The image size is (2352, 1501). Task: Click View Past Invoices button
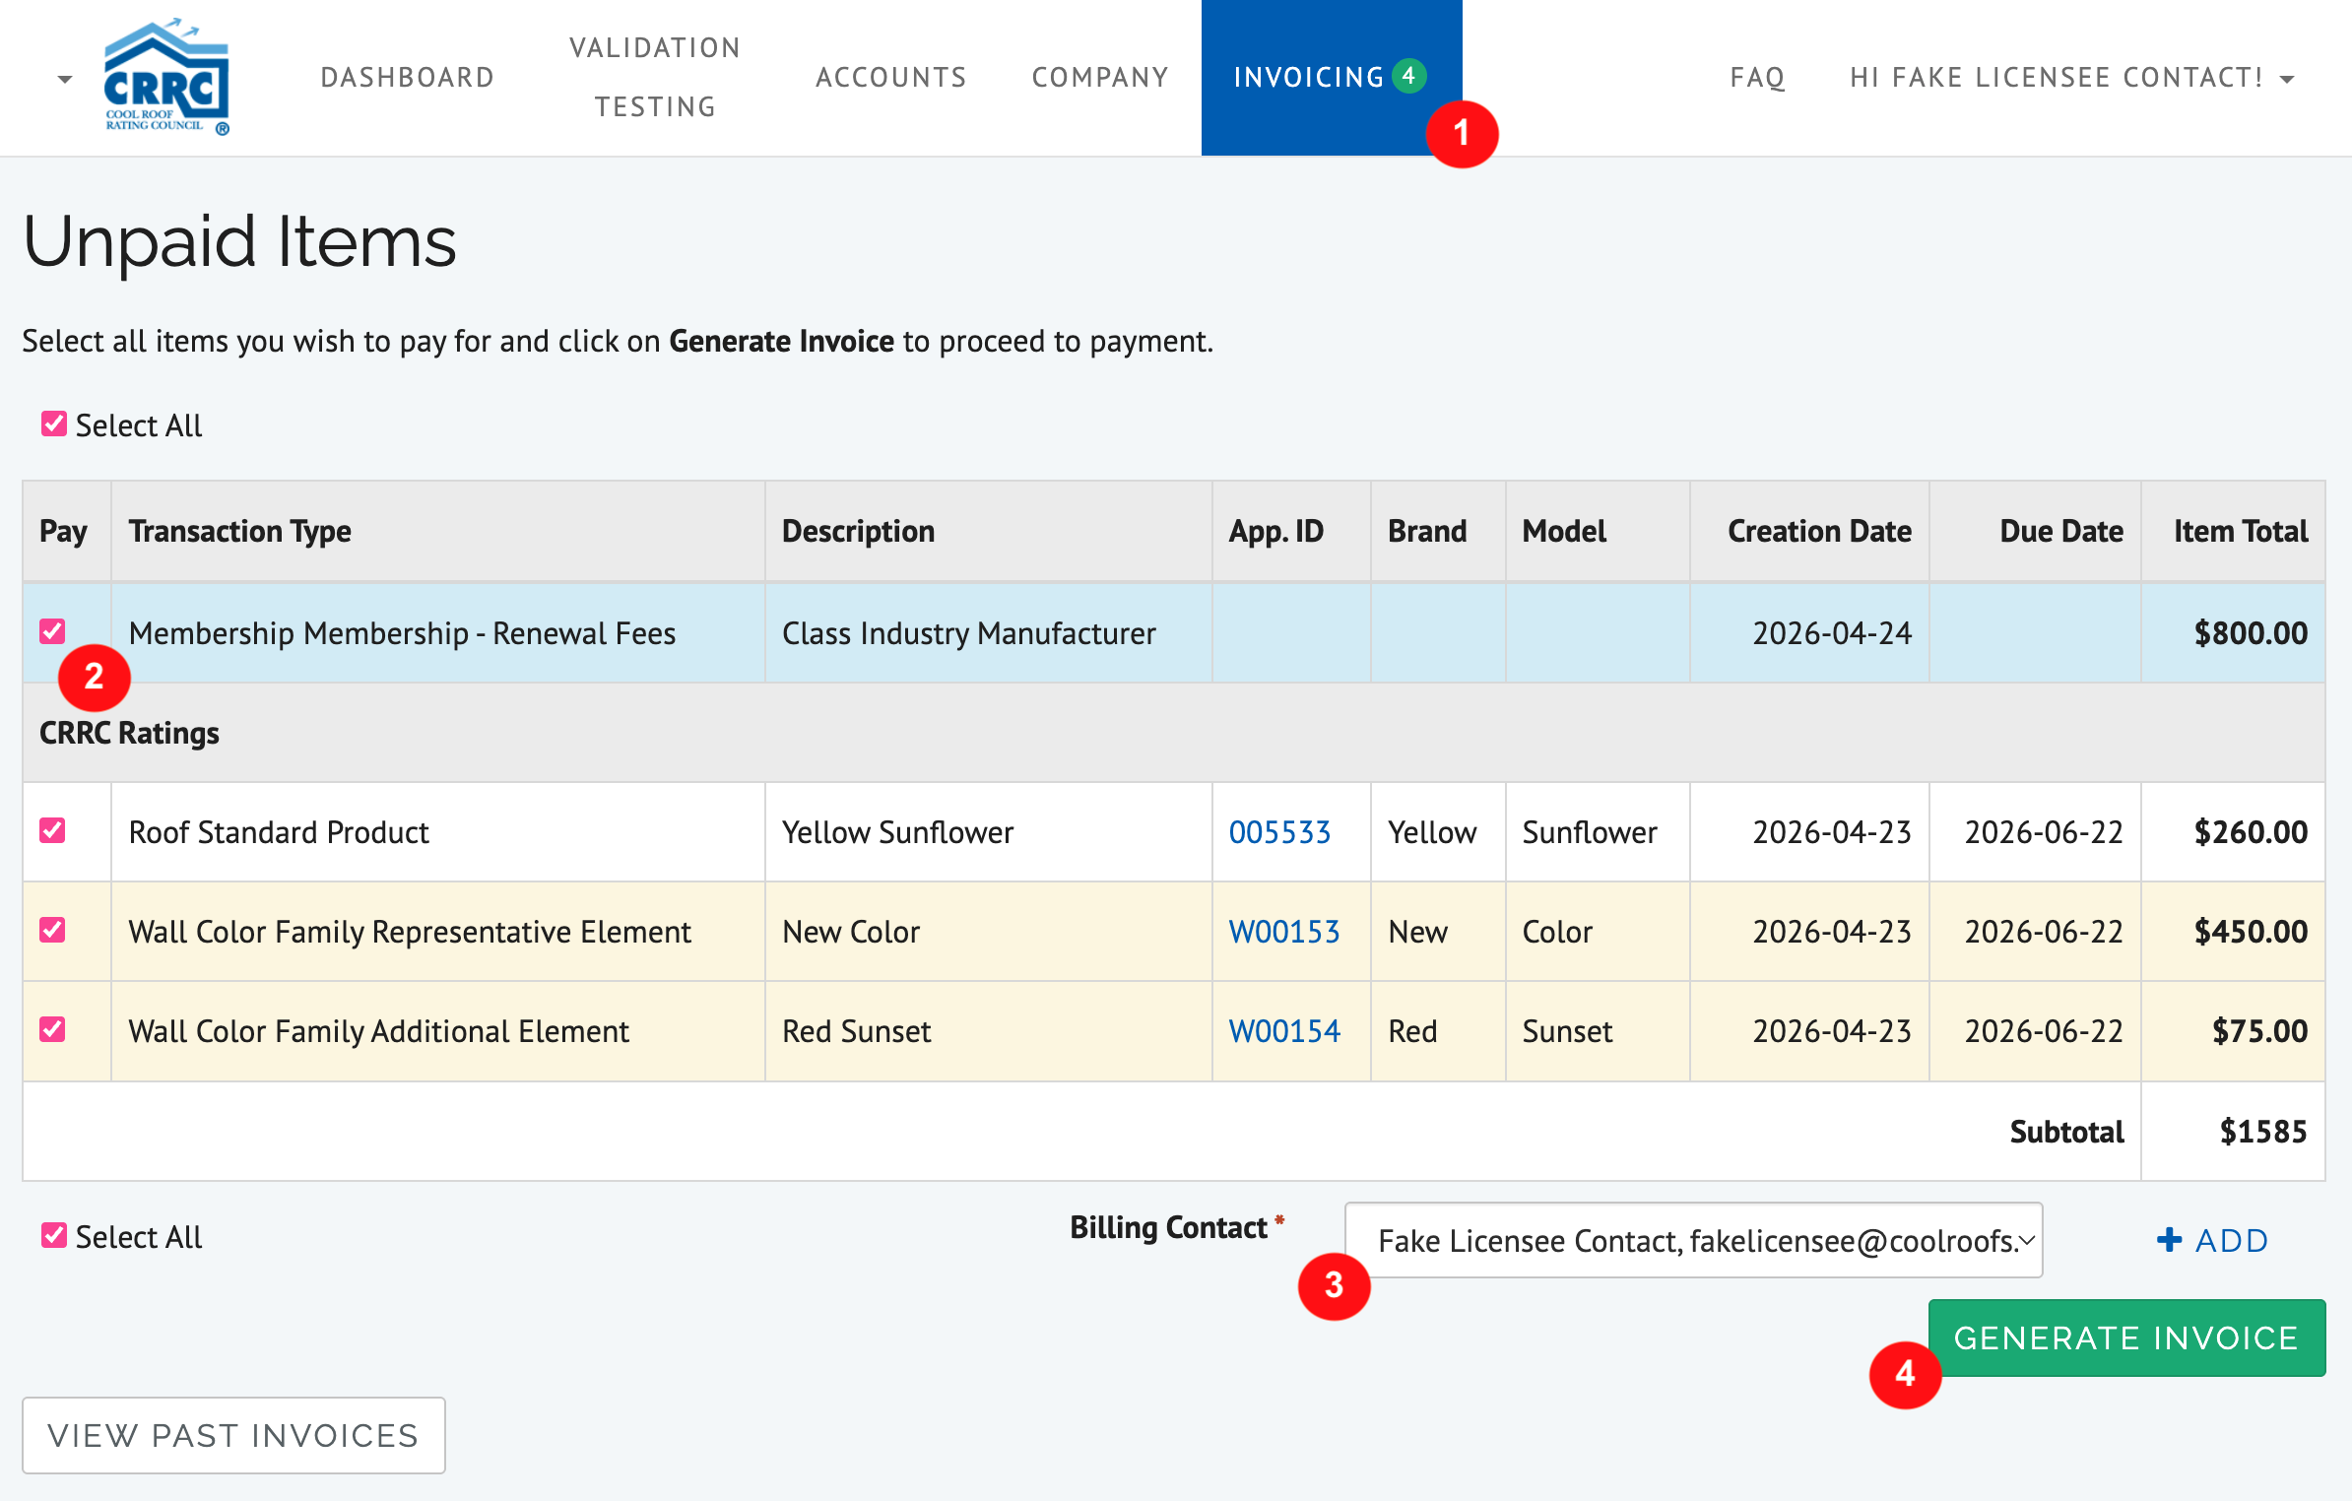[x=233, y=1435]
